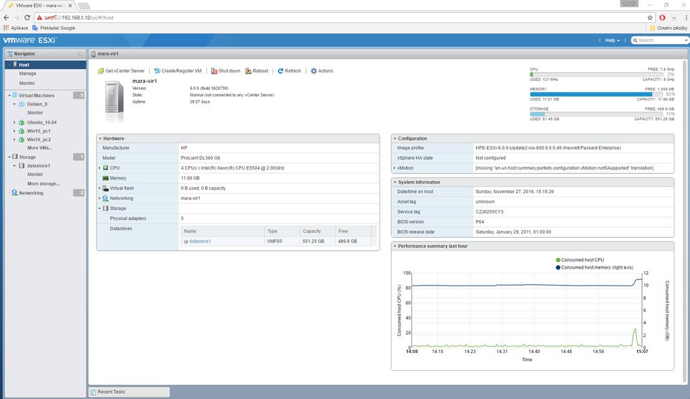Image resolution: width=690 pixels, height=399 pixels.
Task: Click the Memory usage bar
Action: click(596, 95)
